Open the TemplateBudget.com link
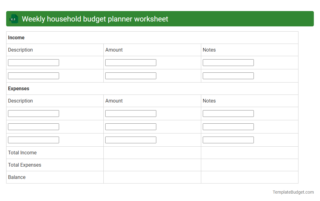Image resolution: width=320 pixels, height=201 pixels. [x=293, y=192]
